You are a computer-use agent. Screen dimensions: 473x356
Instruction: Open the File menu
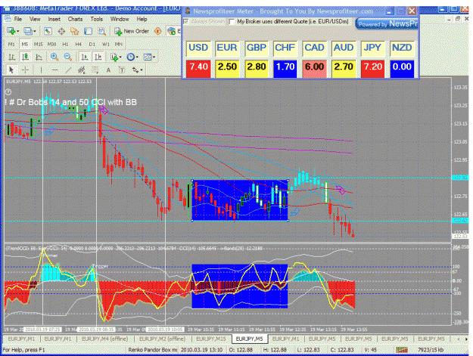click(18, 20)
